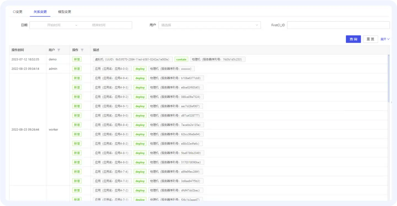Set the 结束时间 end date field
Image resolution: width=397 pixels, height=206 pixels.
point(99,25)
